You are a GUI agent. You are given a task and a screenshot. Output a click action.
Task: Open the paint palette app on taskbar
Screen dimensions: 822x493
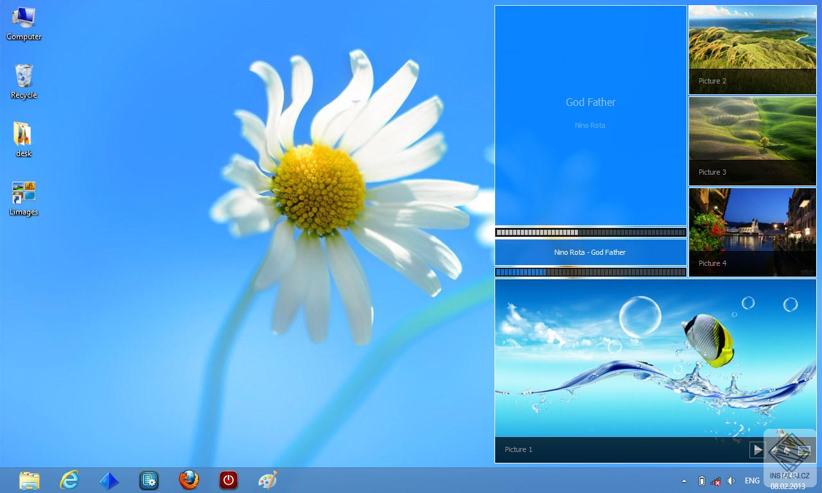pyautogui.click(x=268, y=480)
